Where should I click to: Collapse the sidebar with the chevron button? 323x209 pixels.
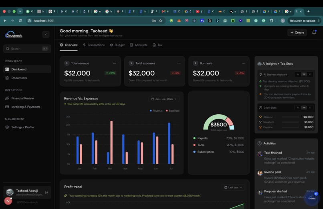tap(46, 34)
